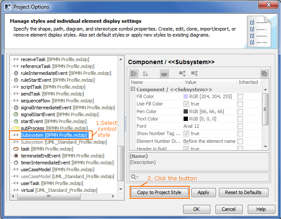Image resolution: width=281 pixels, height=219 pixels.
Task: Click stereotype icon beside sequenceFlow
Action: point(16,101)
